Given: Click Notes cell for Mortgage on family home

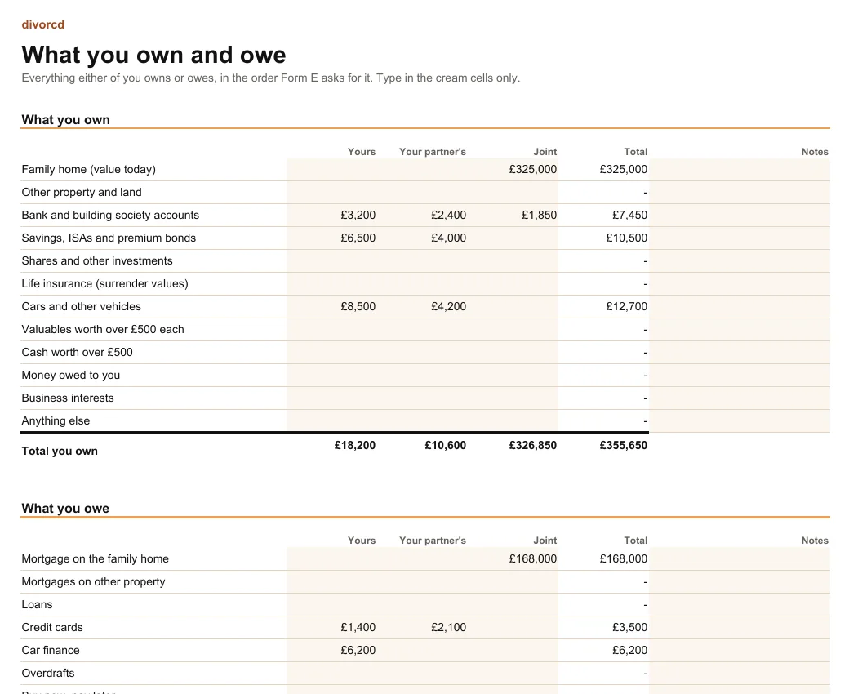Looking at the screenshot, I should tap(740, 558).
